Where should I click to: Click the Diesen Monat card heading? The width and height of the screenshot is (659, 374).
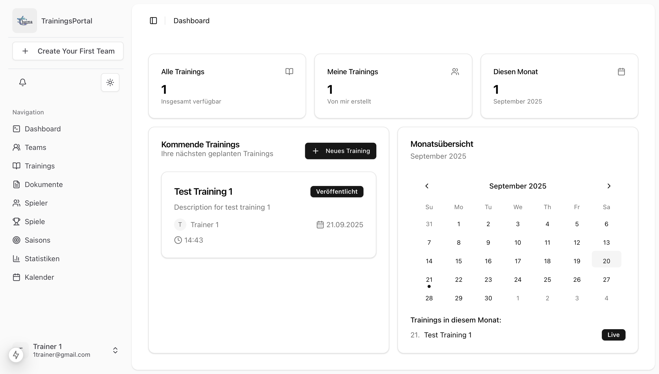point(516,72)
